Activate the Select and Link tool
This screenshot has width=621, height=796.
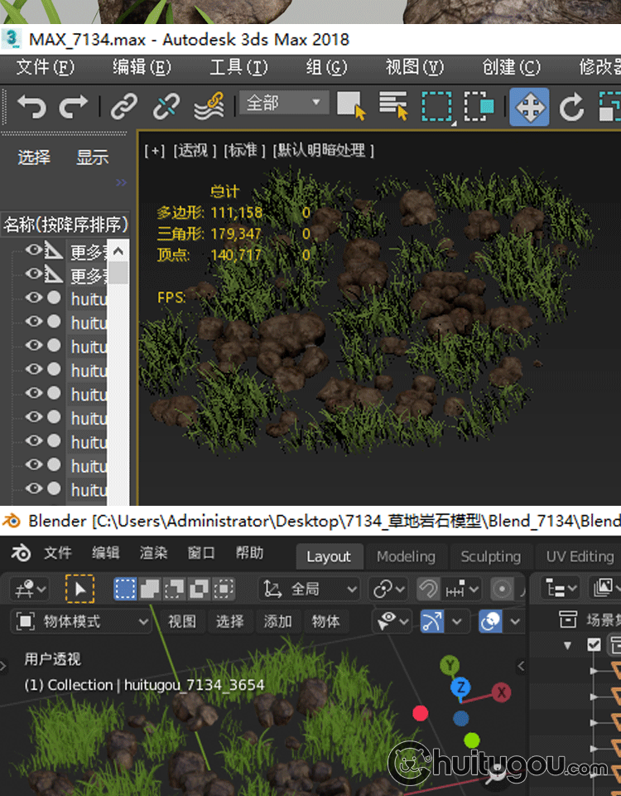tap(124, 106)
